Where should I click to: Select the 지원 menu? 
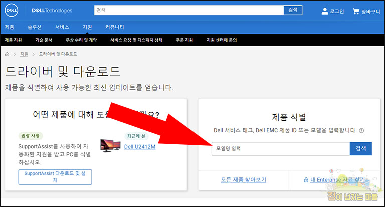87,27
